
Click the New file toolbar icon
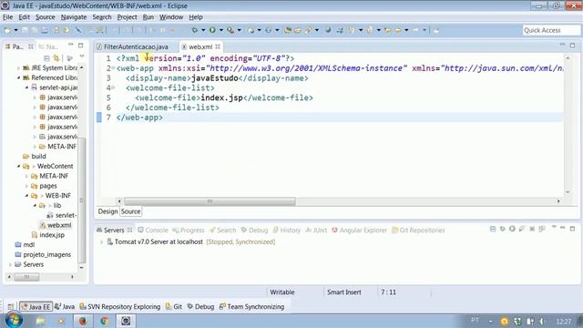click(7, 30)
